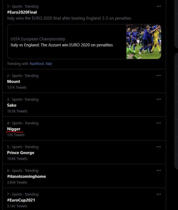Open the Italy vs England event card
Screen dimensions: 178x210
tap(62, 45)
